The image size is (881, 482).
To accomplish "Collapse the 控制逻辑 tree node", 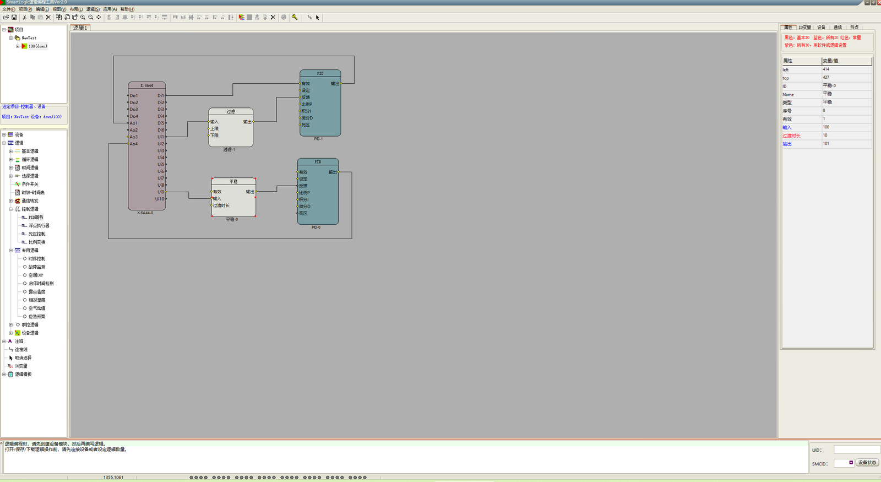I will (x=10, y=209).
